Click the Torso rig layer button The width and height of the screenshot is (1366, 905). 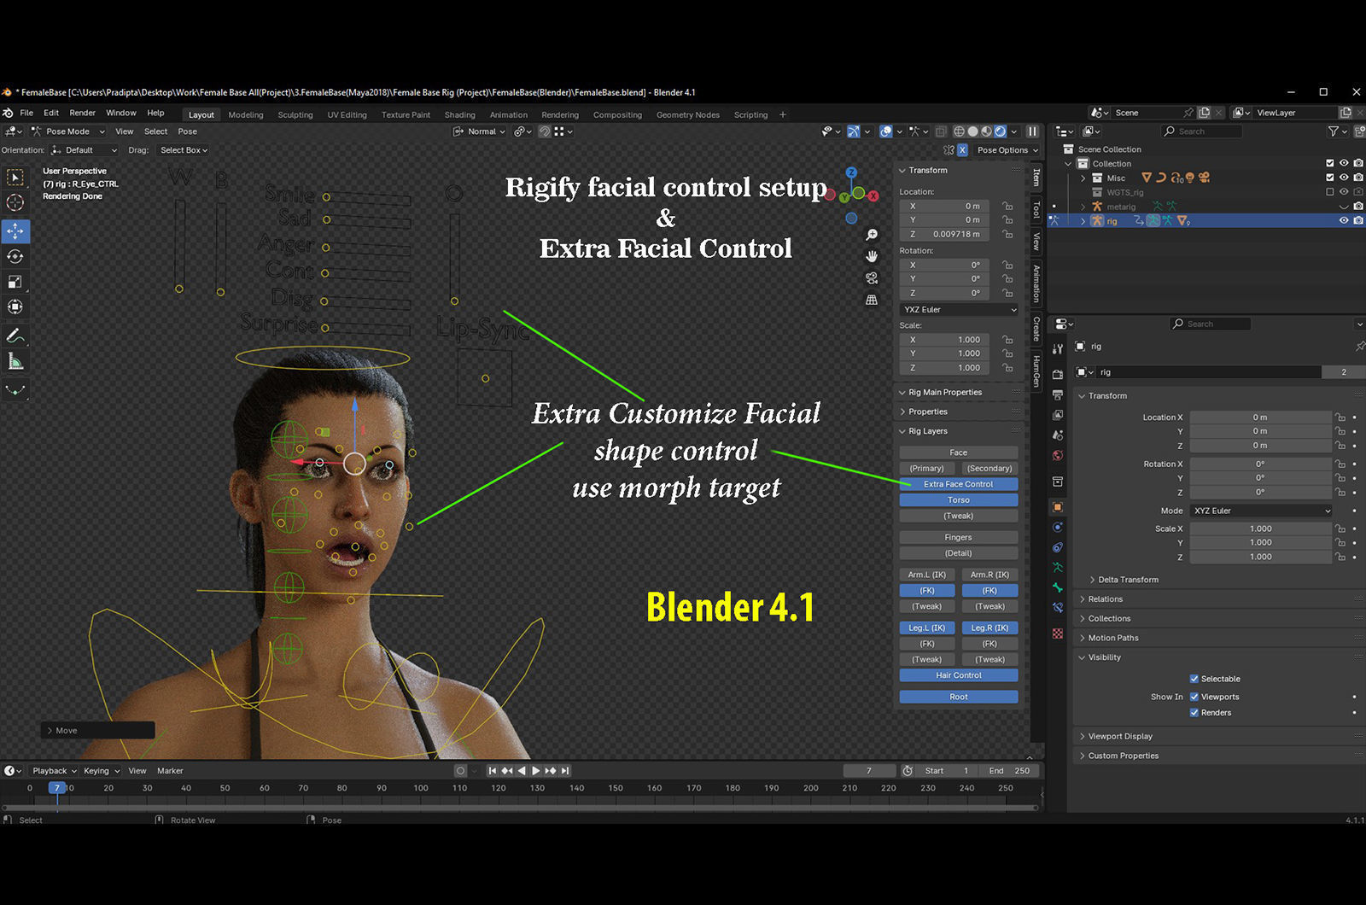click(958, 500)
